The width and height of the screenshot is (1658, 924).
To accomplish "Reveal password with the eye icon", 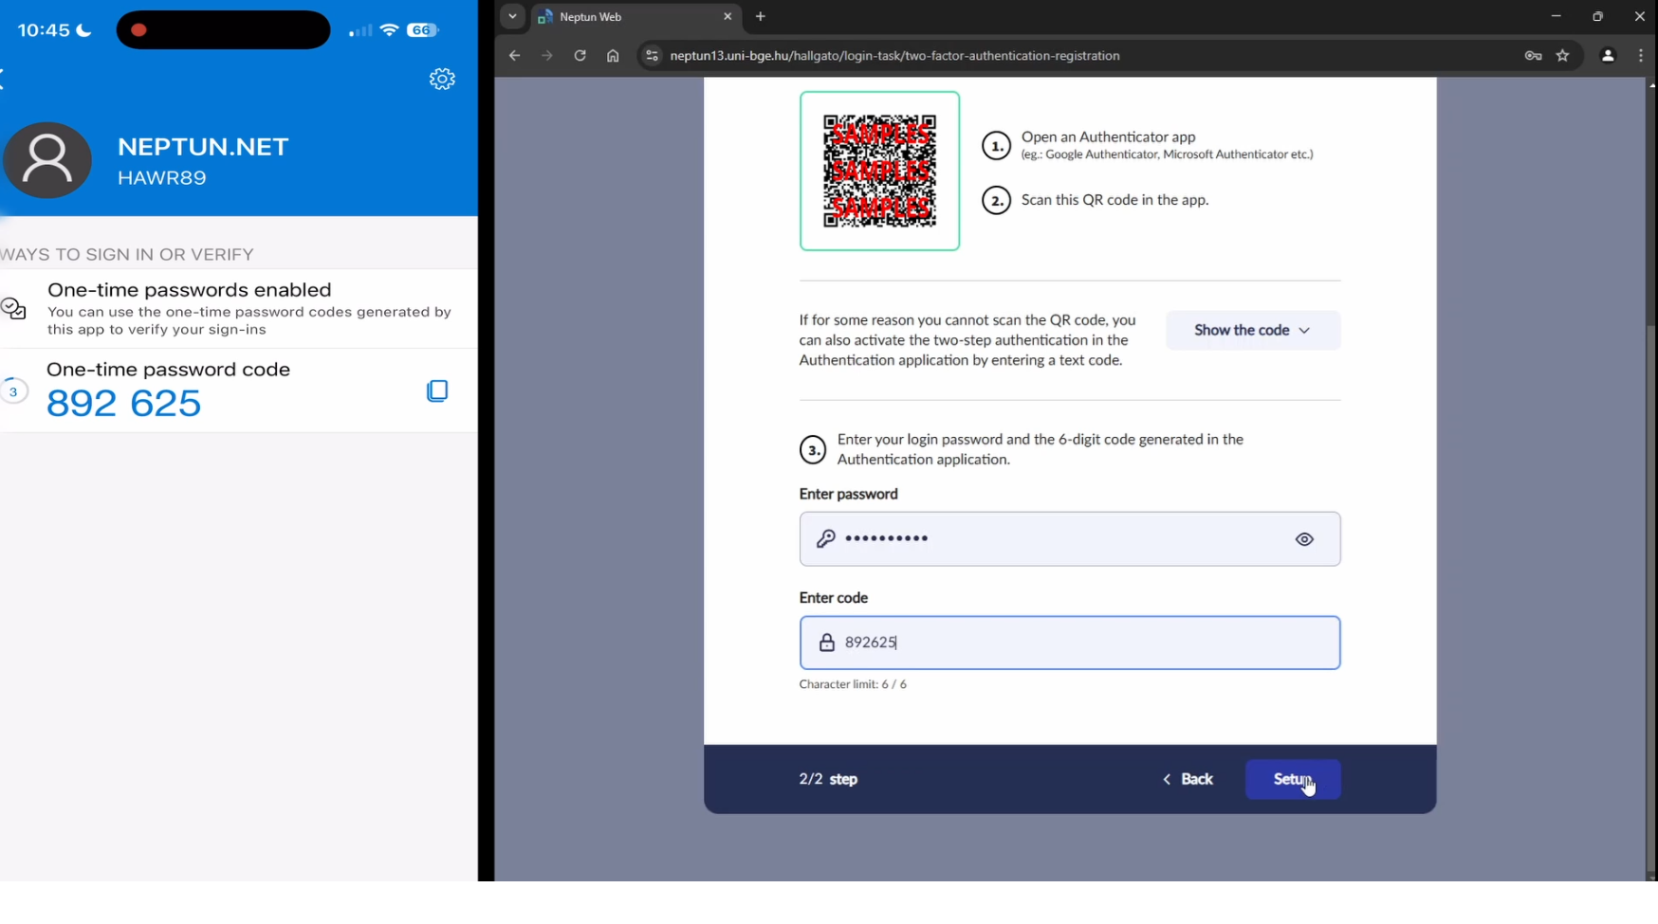I will 1304,539.
